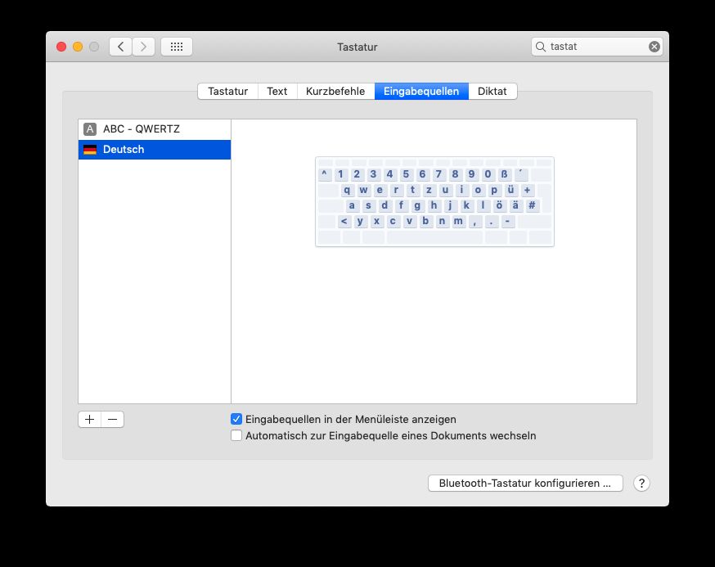Click the German flag icon
This screenshot has width=715, height=567.
pos(90,150)
